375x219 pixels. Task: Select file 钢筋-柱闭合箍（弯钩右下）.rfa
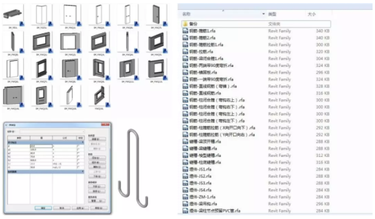[217, 107]
